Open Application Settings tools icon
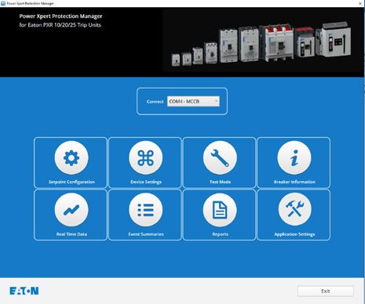365x304 pixels. point(294,210)
